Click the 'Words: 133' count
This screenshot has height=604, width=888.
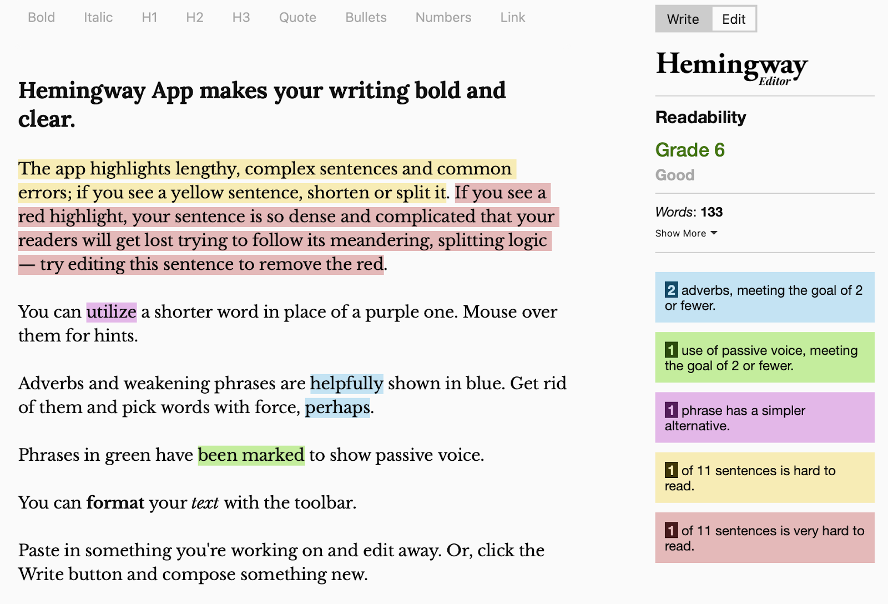(689, 212)
